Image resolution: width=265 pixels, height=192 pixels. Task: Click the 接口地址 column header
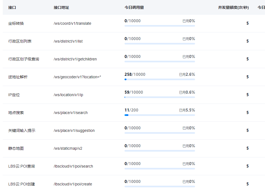click(x=61, y=7)
